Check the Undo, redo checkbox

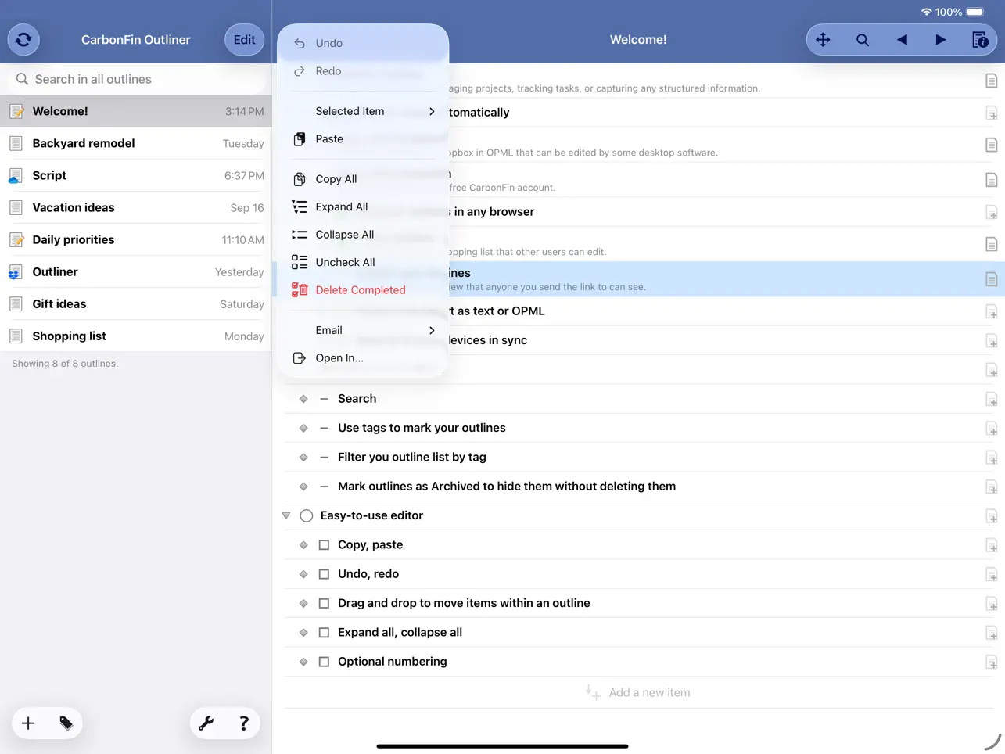tap(324, 573)
